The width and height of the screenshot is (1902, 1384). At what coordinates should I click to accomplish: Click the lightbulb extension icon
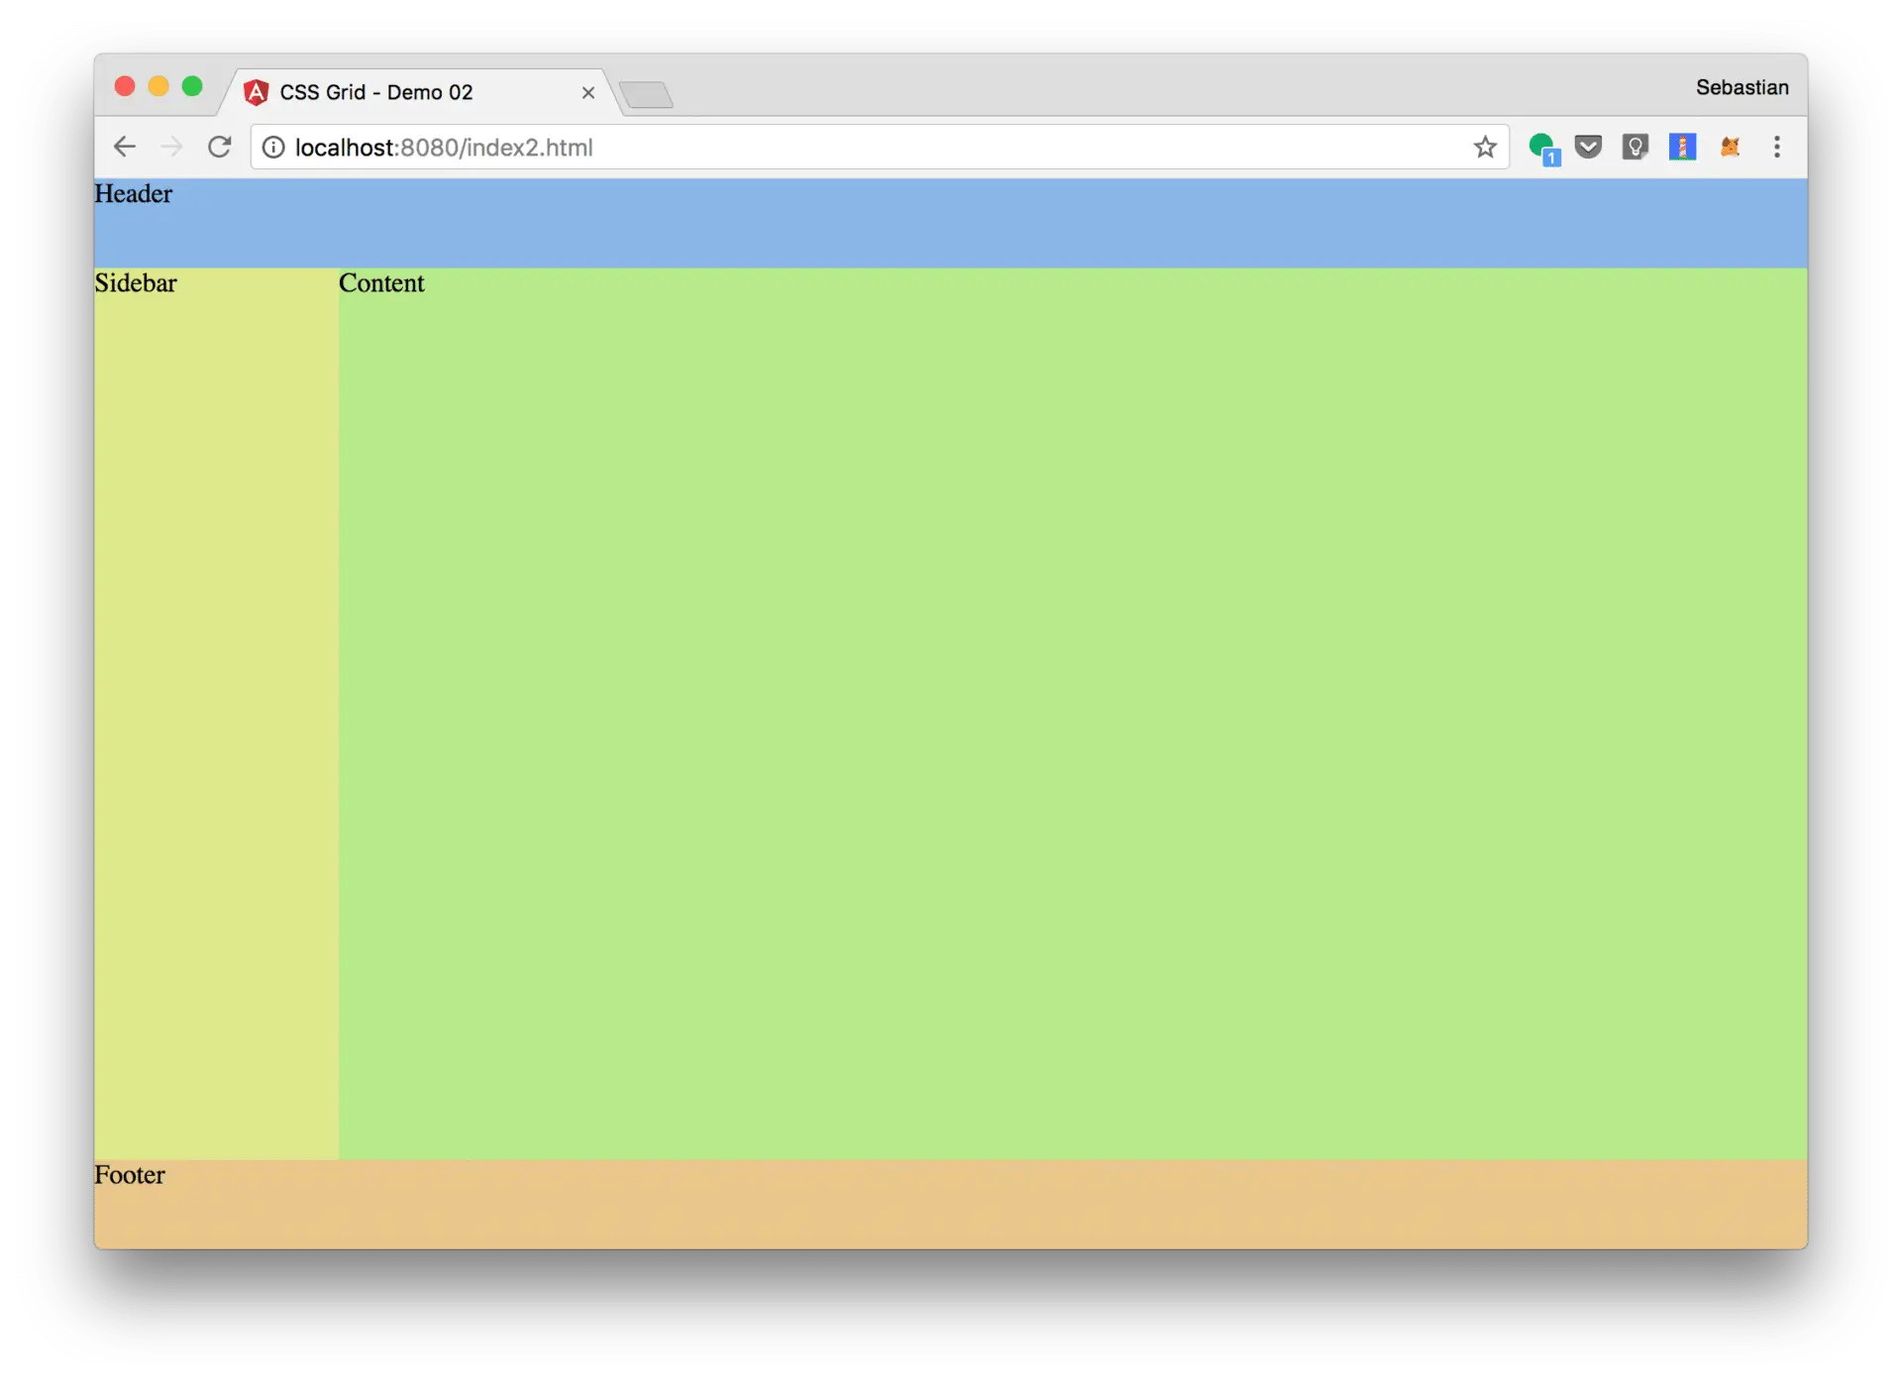(1635, 148)
